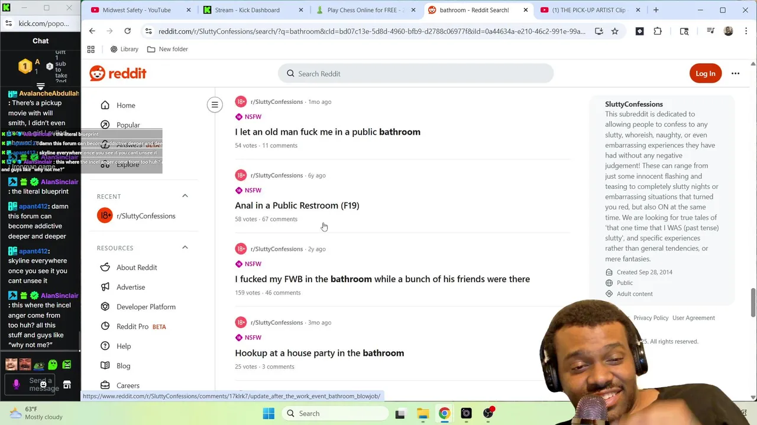Open the 2y ago post's r/SluttyConfessions link
Screen dimensions: 757x425
[x=276, y=249]
